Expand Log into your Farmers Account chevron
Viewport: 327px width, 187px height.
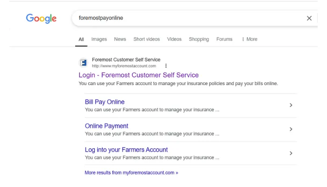(x=291, y=153)
